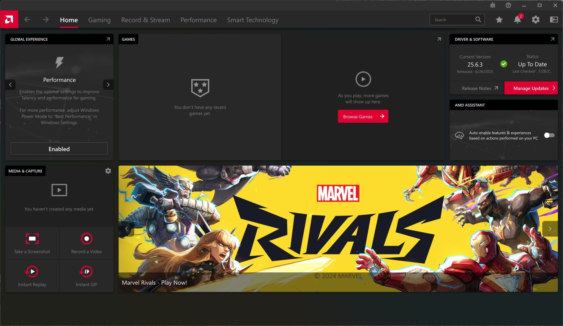Show next Global Experience profile

[x=108, y=85]
